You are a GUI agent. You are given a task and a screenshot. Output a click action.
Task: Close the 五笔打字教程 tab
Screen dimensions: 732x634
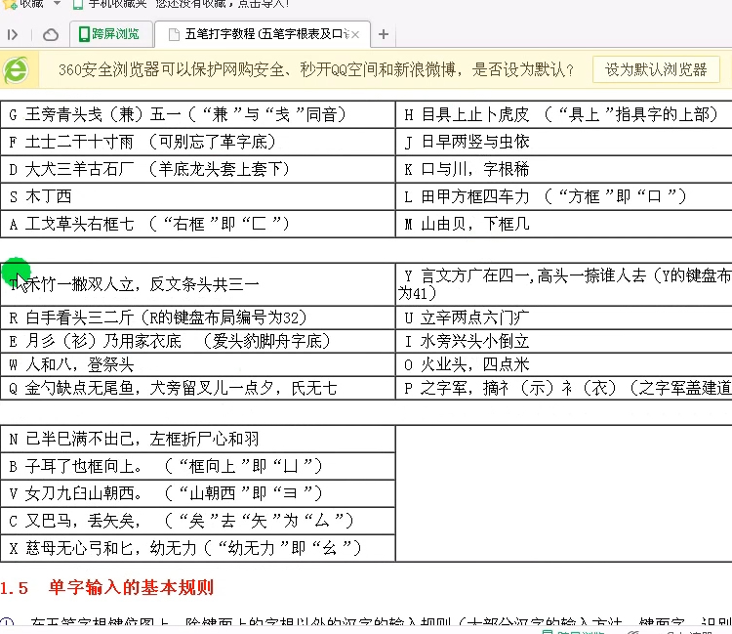click(x=355, y=34)
